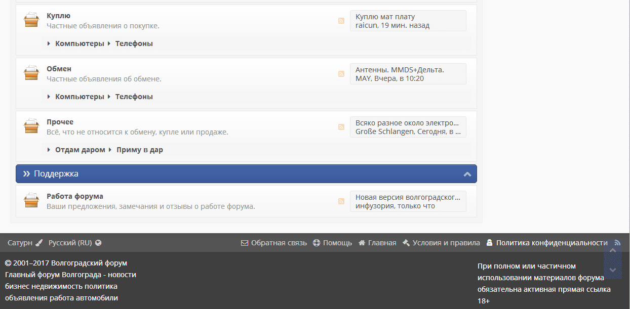This screenshot has width=630, height=309.
Task: Open the Поддержка category title
Action: pyautogui.click(x=56, y=173)
